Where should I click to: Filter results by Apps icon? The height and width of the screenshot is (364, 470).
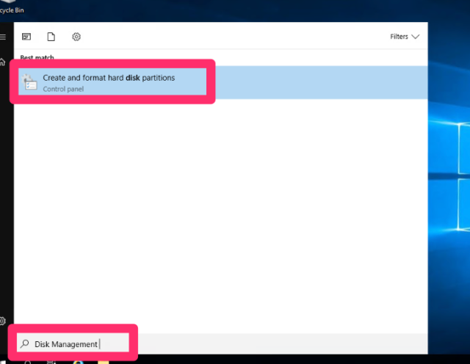26,37
